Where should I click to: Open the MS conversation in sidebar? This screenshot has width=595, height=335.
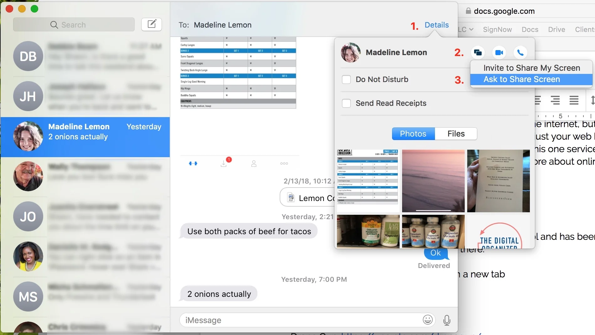tap(85, 296)
